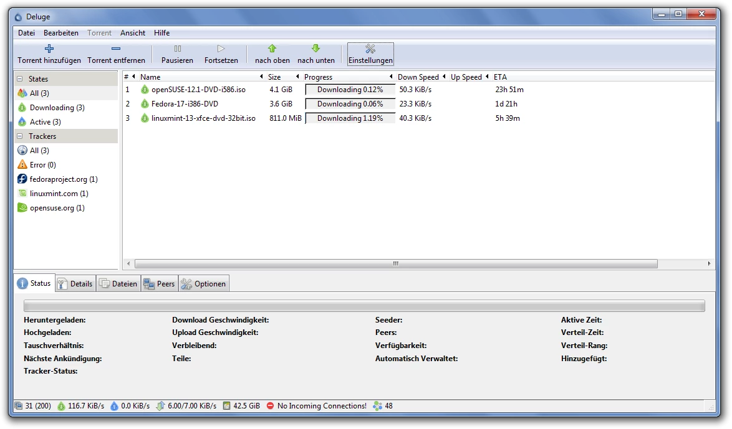The height and width of the screenshot is (429, 732).
Task: Click the DHT nodes icon in status bar
Action: pyautogui.click(x=377, y=406)
